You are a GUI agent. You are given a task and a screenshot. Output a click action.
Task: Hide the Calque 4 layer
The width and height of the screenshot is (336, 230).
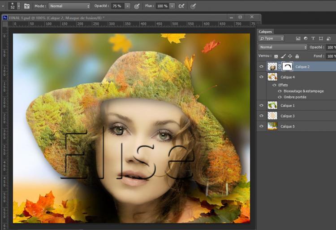click(x=262, y=77)
